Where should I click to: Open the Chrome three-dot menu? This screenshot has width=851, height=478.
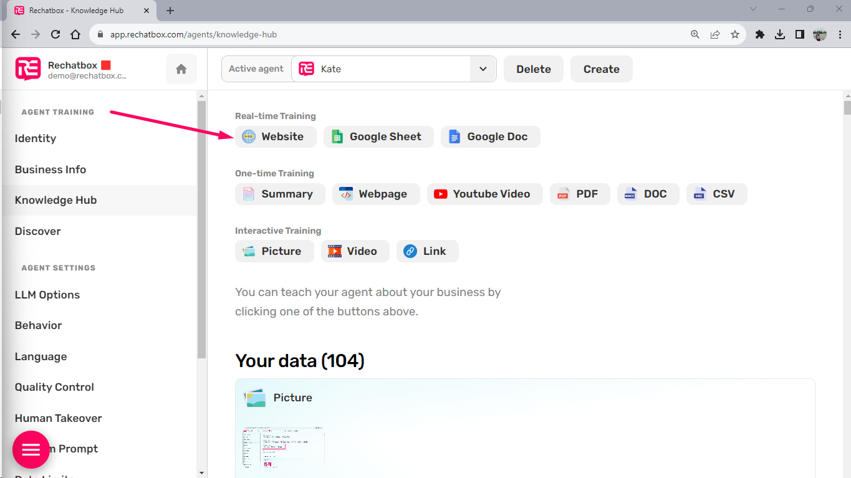(839, 35)
